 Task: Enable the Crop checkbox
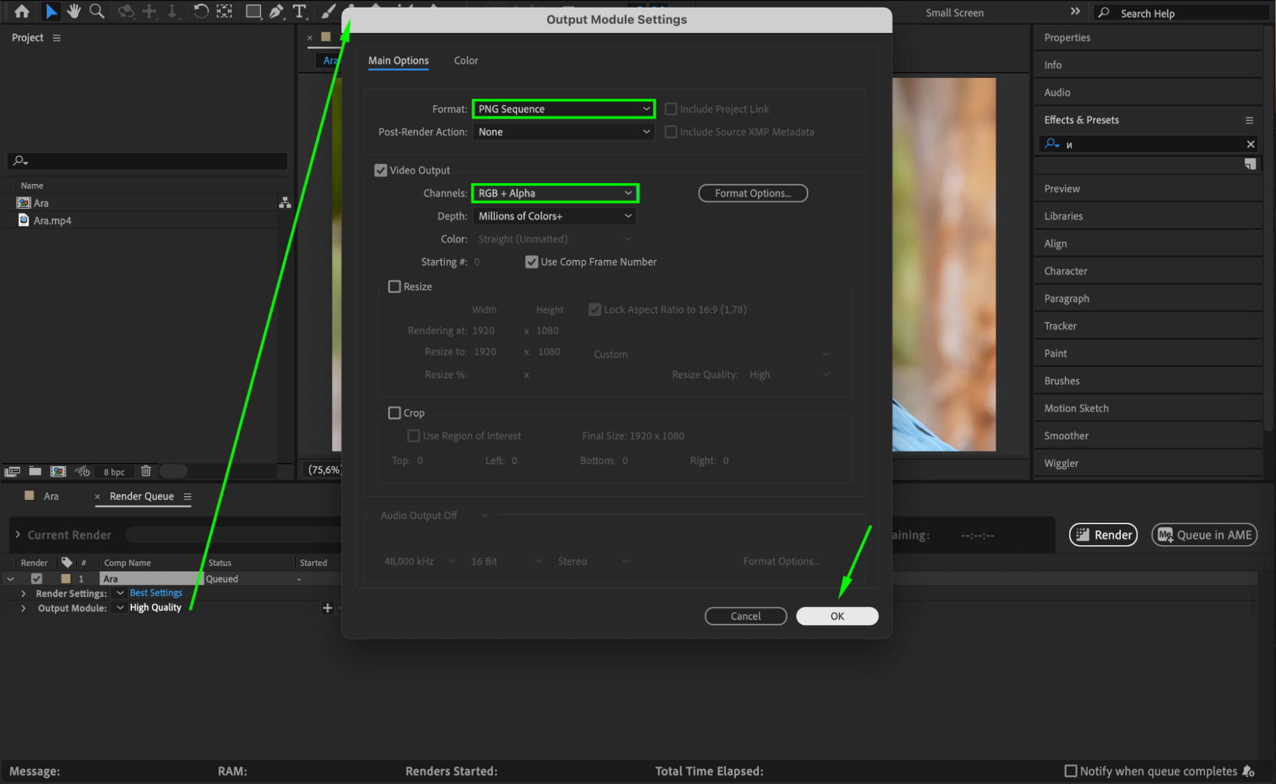[394, 413]
